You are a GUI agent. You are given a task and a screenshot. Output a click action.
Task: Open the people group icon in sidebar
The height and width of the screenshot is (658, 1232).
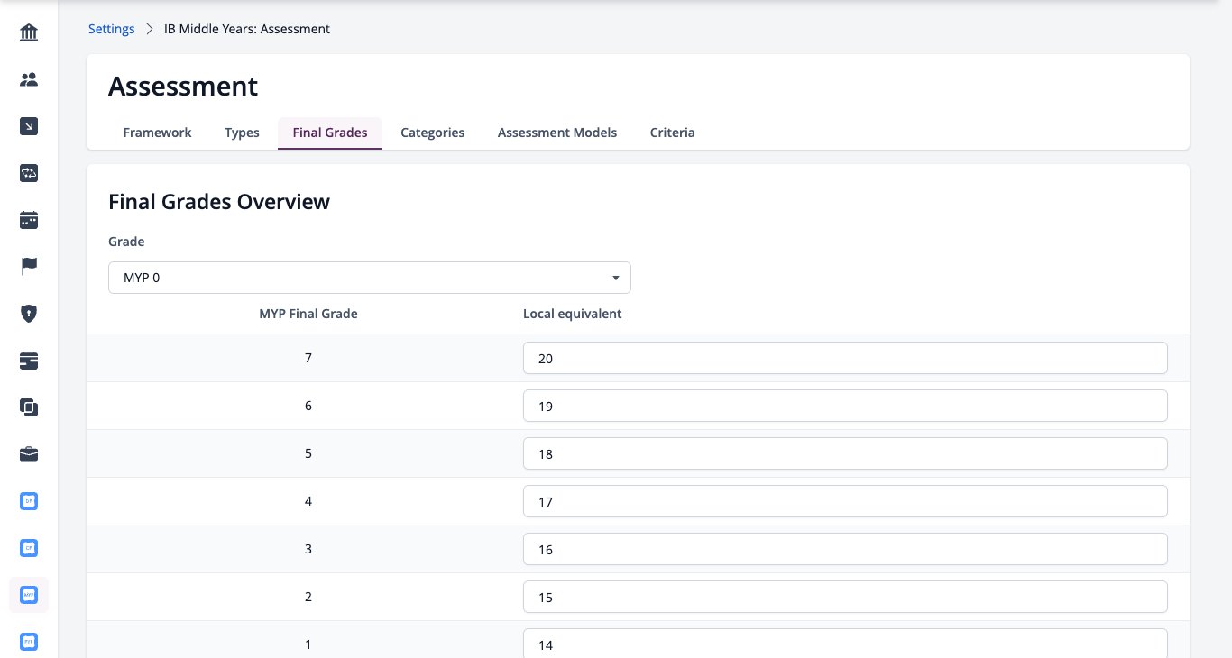(x=29, y=80)
